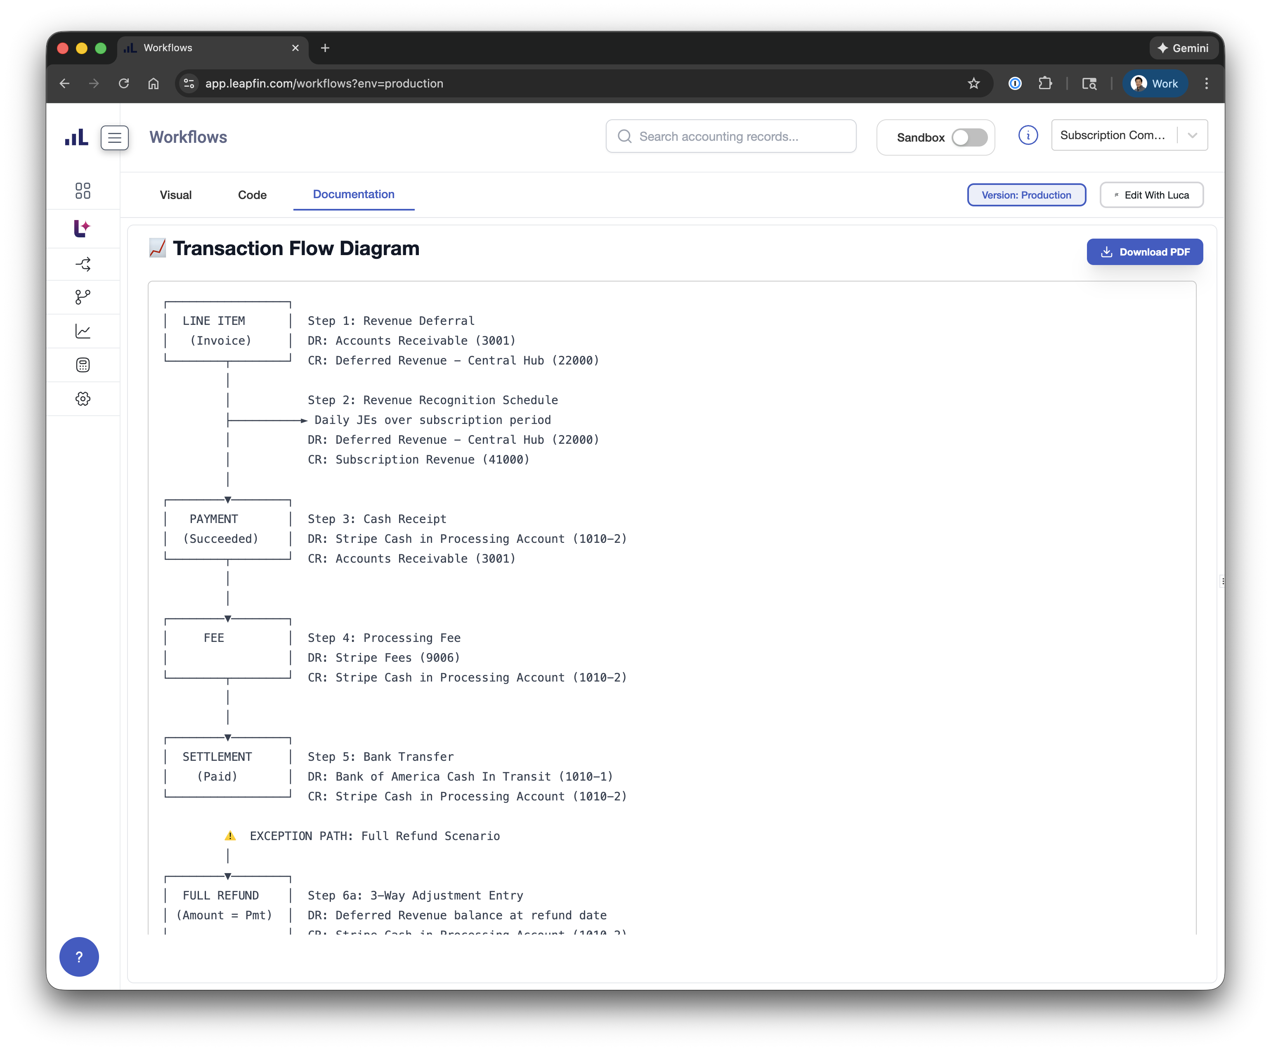Click the Luca AI sparkle icon

click(82, 228)
